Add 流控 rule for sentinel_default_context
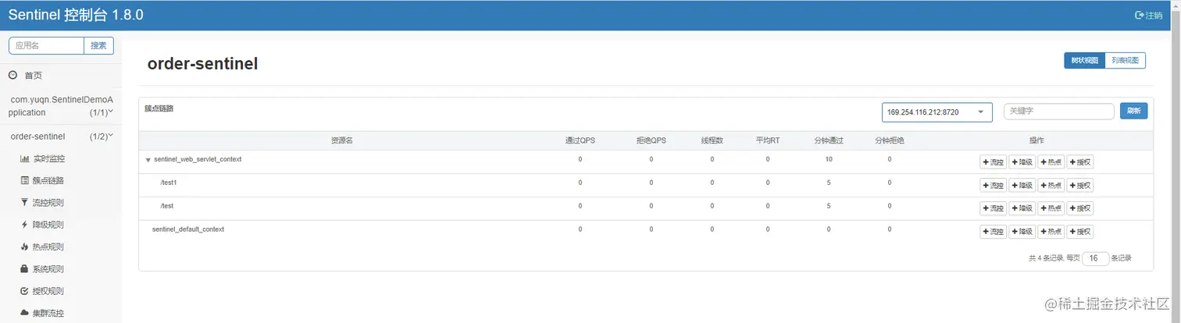The image size is (1181, 323). [993, 232]
